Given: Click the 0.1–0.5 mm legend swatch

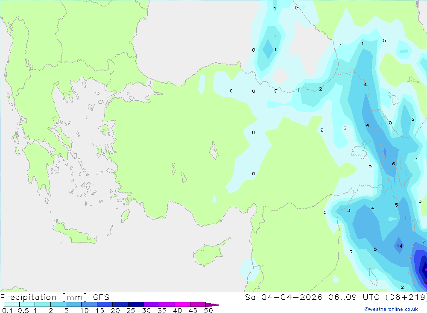Looking at the screenshot, I should (12, 304).
